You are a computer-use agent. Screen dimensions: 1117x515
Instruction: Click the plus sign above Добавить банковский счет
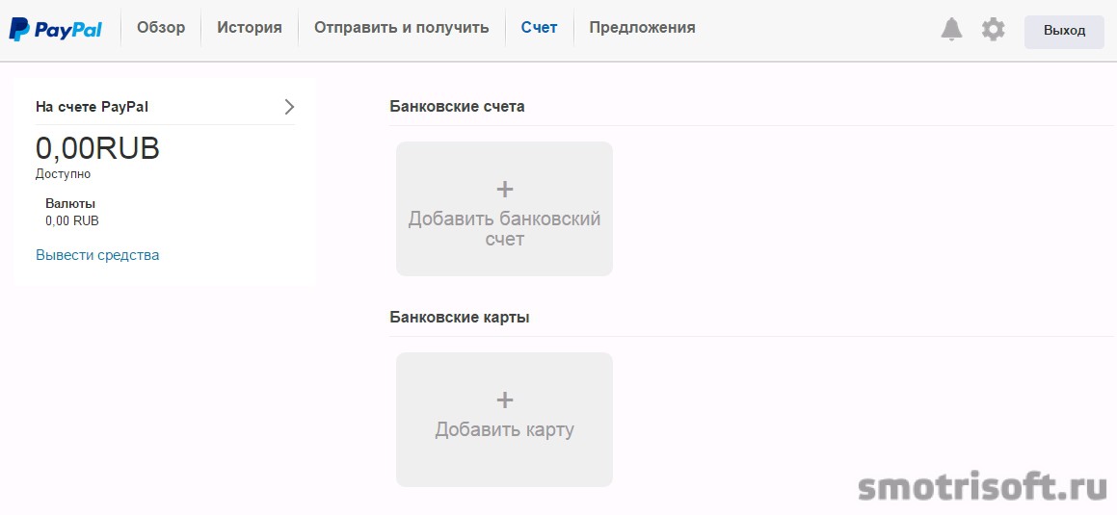click(504, 189)
